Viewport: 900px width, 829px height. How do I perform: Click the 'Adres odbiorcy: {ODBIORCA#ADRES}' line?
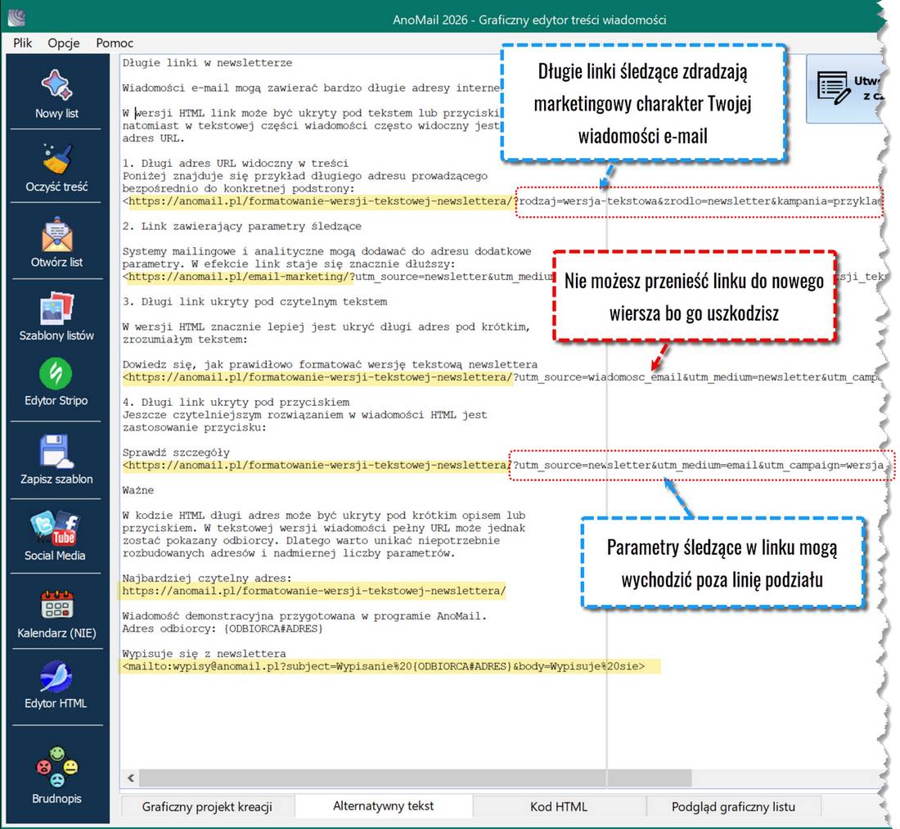(223, 629)
